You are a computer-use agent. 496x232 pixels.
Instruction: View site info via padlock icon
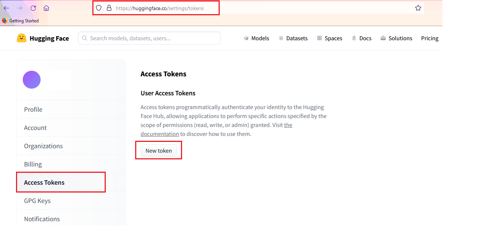click(109, 8)
